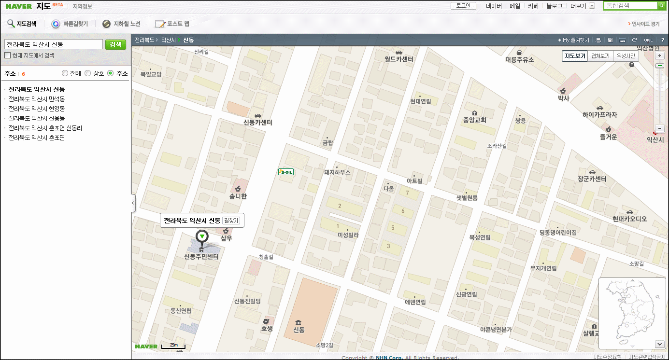Open the 카페 link in the top bar
The image size is (669, 360).
pos(533,6)
